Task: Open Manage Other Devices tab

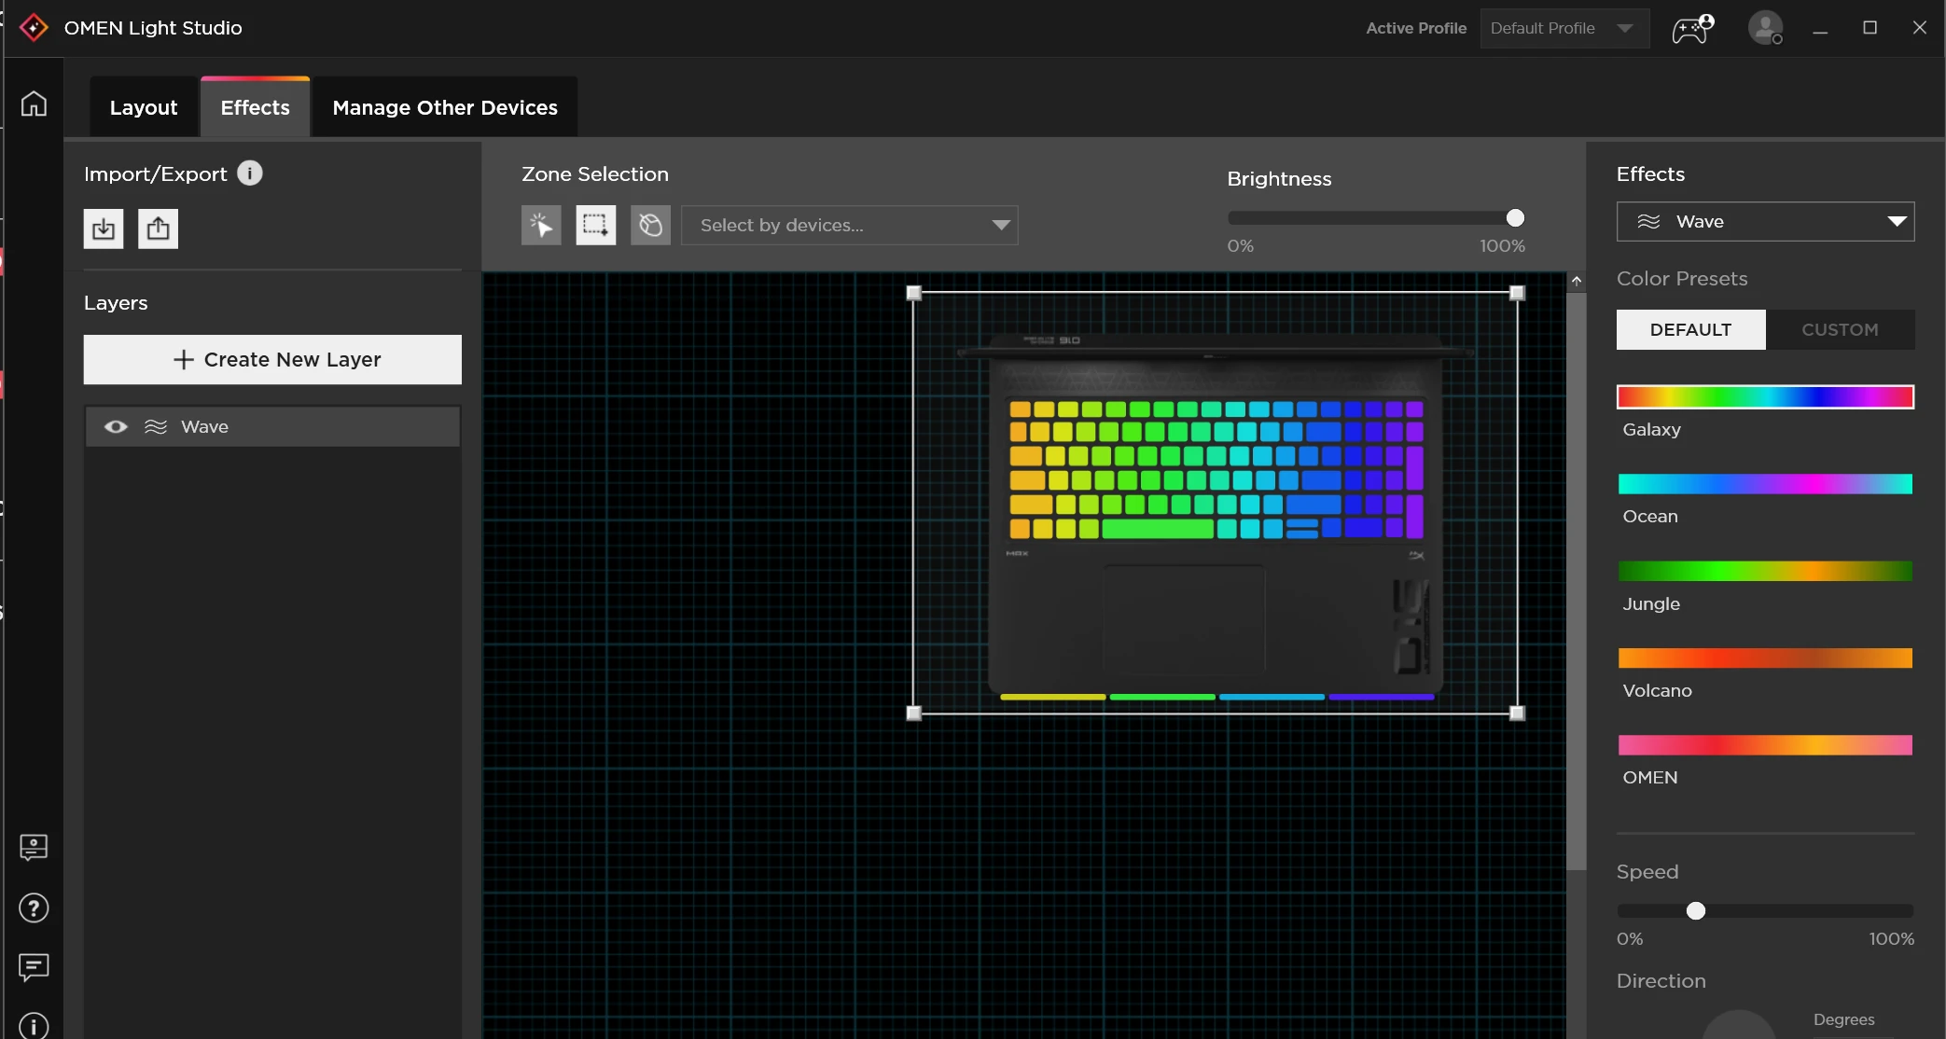Action: click(x=445, y=107)
